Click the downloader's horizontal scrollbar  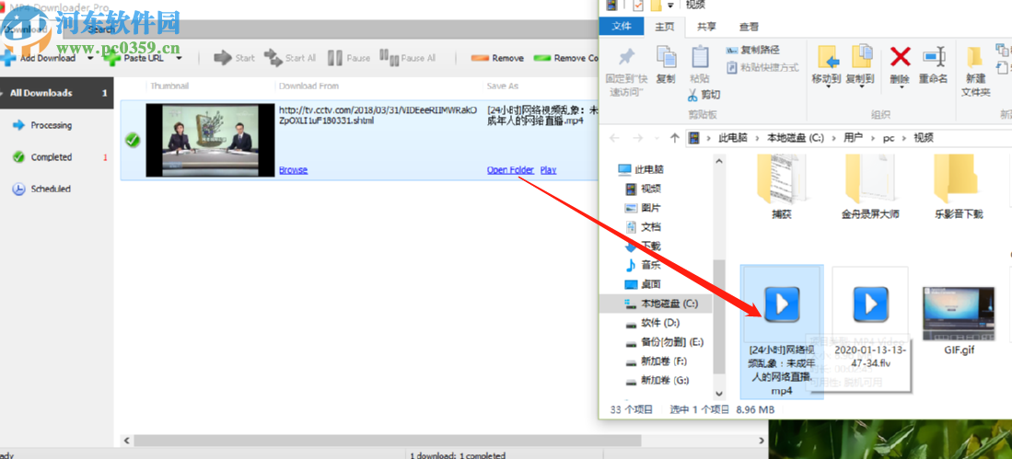coord(388,441)
